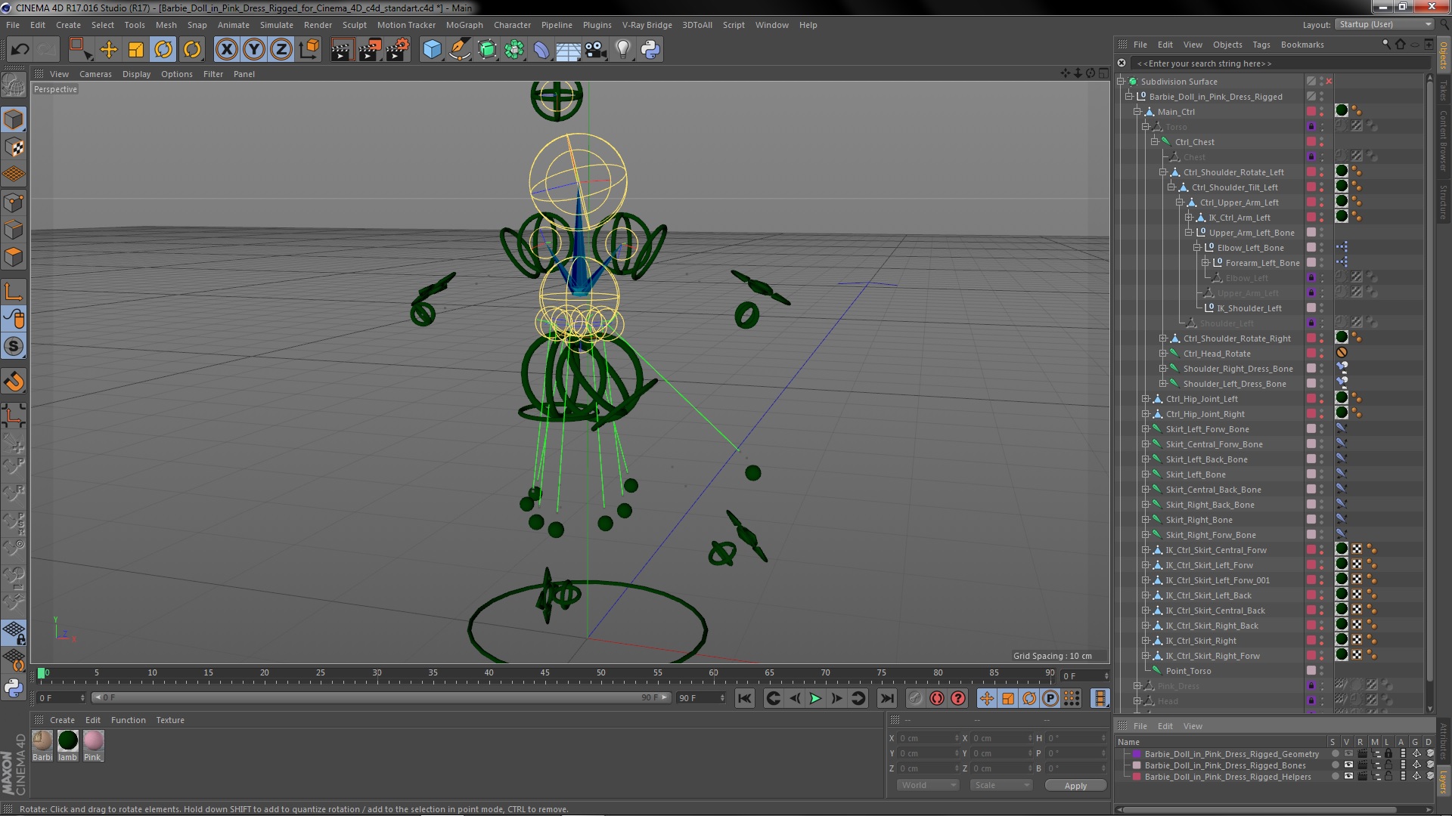Open the Bend deformer icon

tap(541, 50)
